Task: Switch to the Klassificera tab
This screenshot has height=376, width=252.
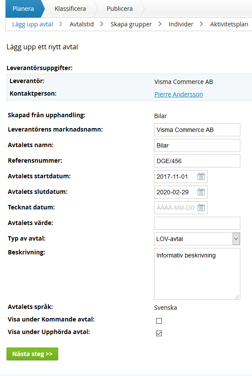Action: point(70,9)
